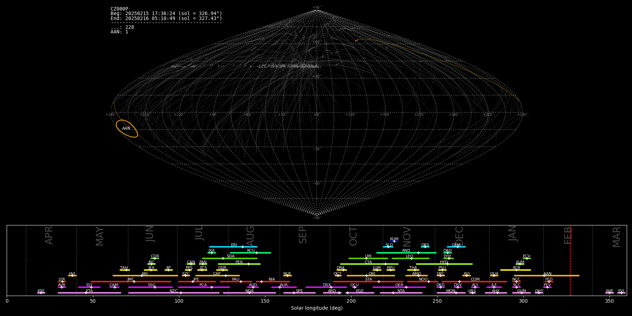
Task: Select the SDA shower bar
Action: 230,258
